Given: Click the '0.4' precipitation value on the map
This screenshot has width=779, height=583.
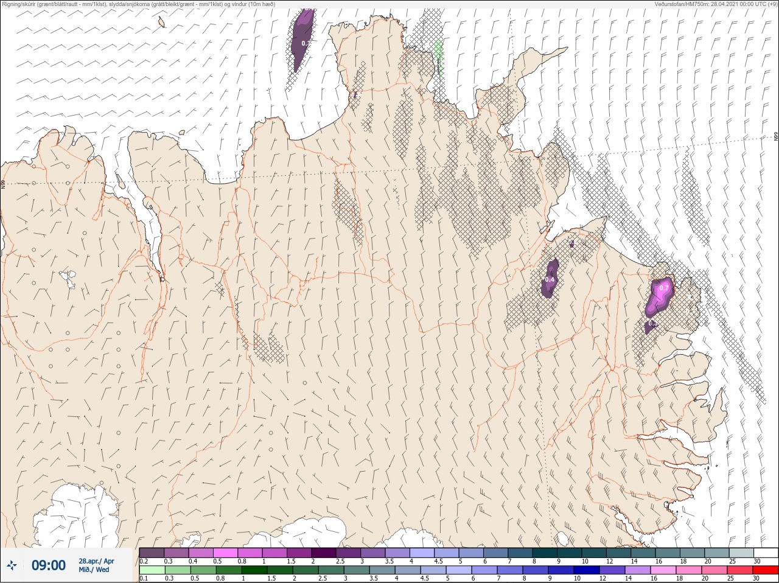Looking at the screenshot, I should 550,280.
